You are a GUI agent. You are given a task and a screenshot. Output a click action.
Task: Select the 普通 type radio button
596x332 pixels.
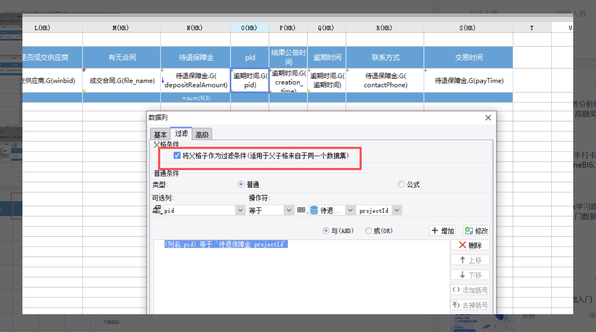click(241, 184)
